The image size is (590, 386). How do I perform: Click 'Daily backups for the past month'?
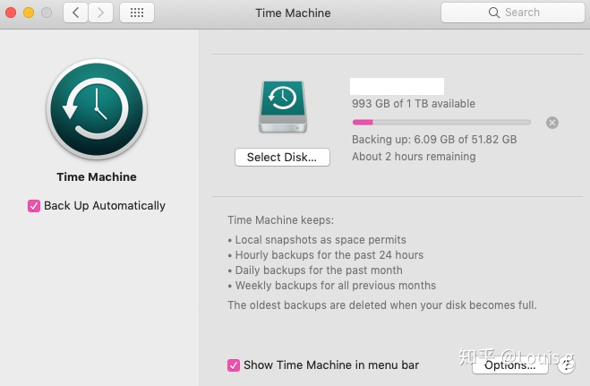319,270
